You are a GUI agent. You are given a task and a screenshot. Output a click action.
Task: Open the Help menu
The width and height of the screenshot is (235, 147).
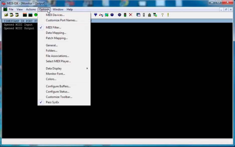pos(70,9)
